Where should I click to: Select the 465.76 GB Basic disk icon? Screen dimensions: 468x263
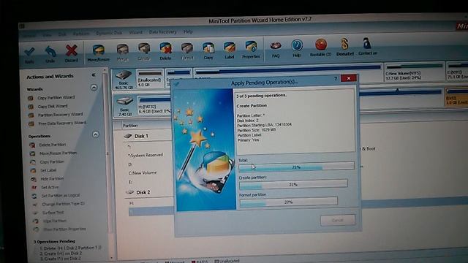[124, 75]
